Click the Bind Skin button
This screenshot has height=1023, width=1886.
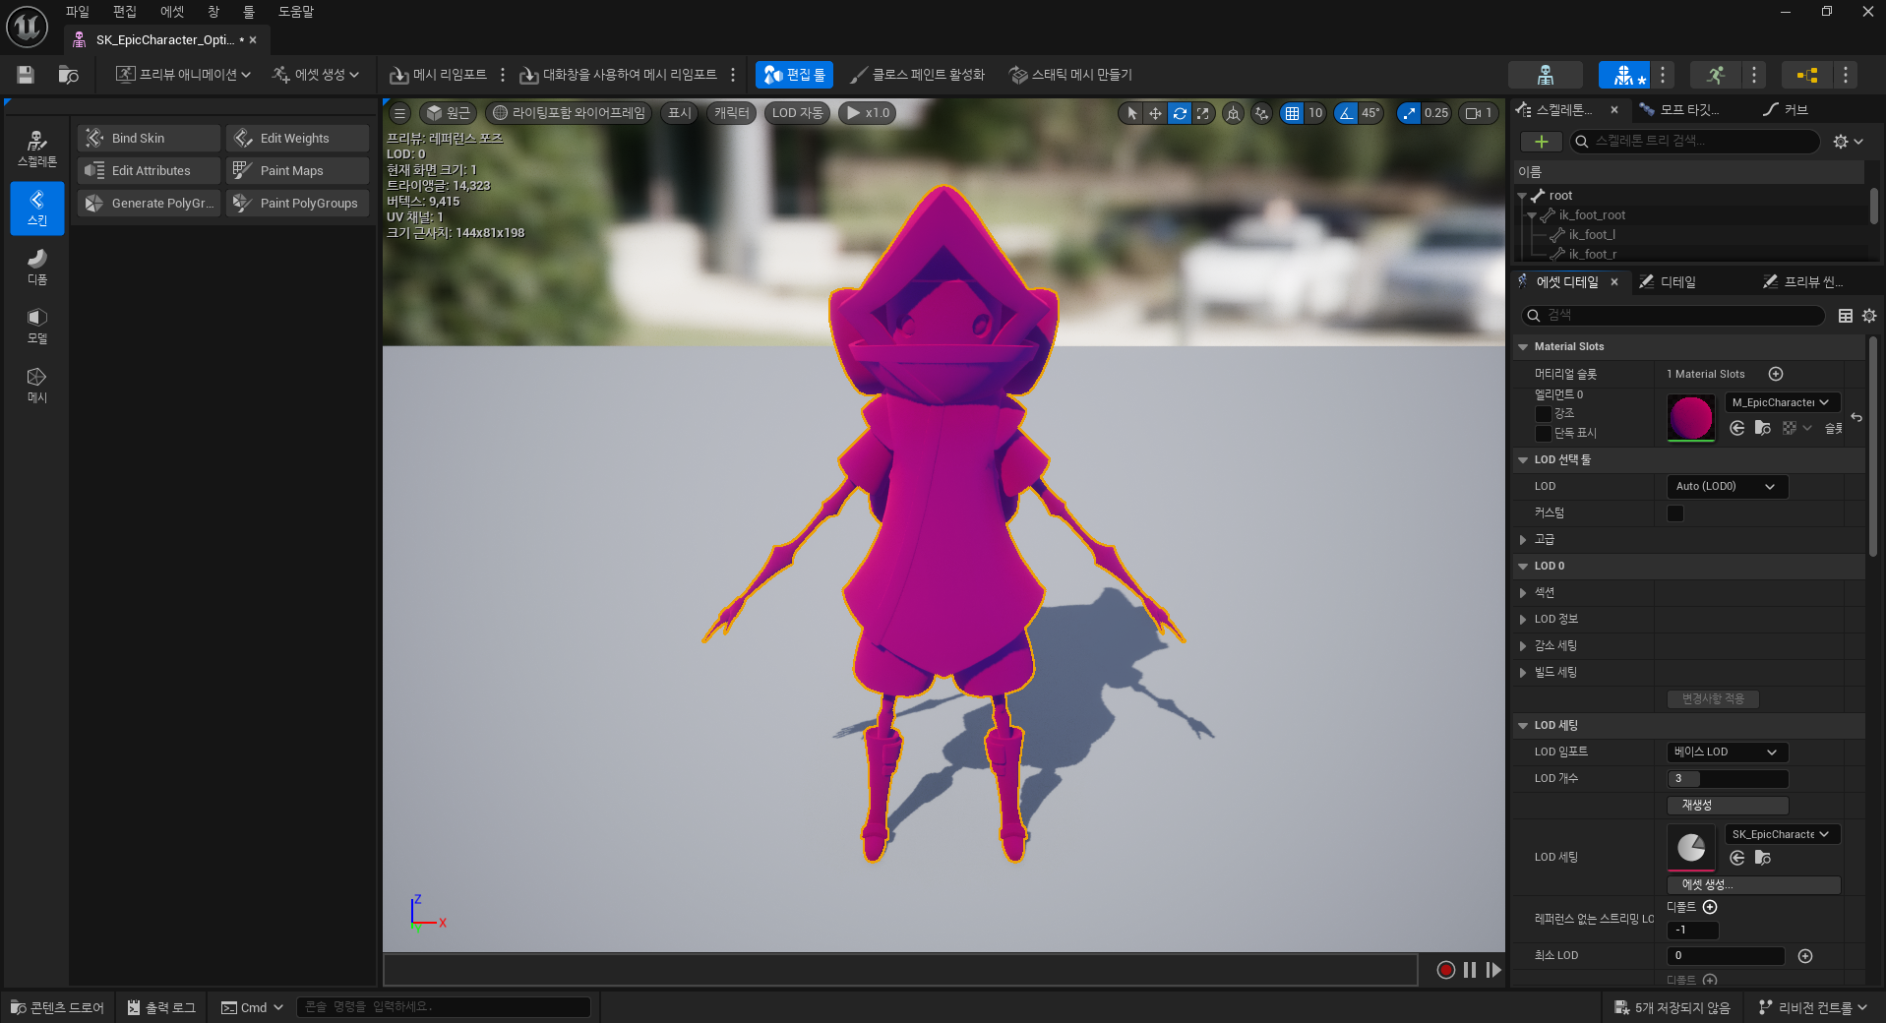(149, 139)
